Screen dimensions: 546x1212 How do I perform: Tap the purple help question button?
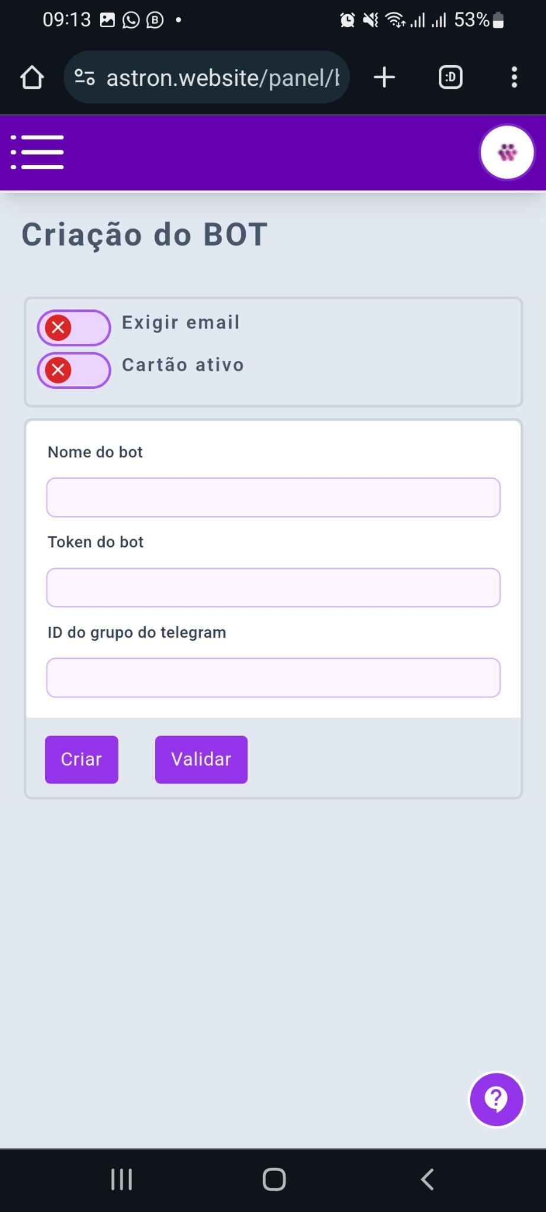(x=496, y=1099)
